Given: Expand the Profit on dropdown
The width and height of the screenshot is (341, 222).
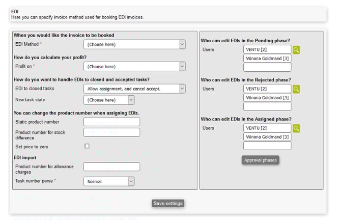Looking at the screenshot, I should click(134, 67).
